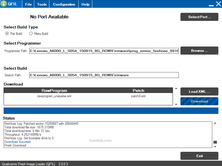Viewport: 222px width, 166px height.
Task: Click the Status log scrollbar thumb
Action: (x=215, y=142)
